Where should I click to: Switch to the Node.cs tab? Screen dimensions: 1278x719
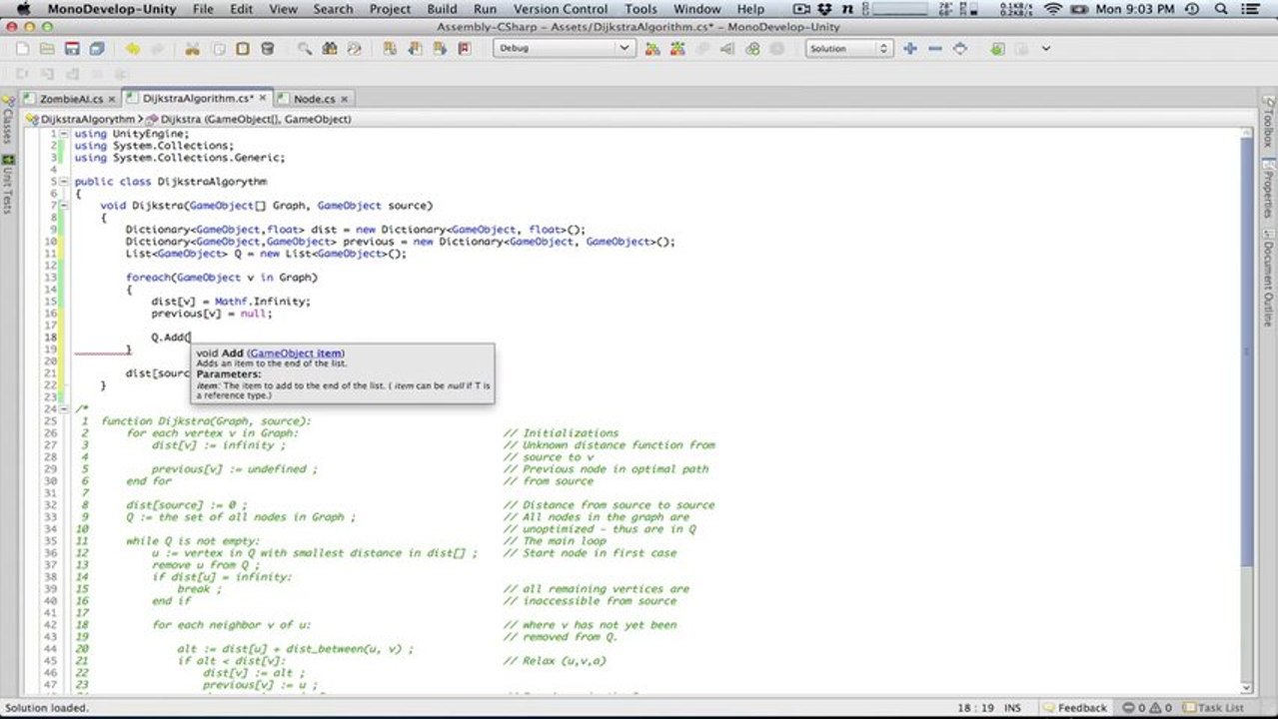tap(314, 99)
